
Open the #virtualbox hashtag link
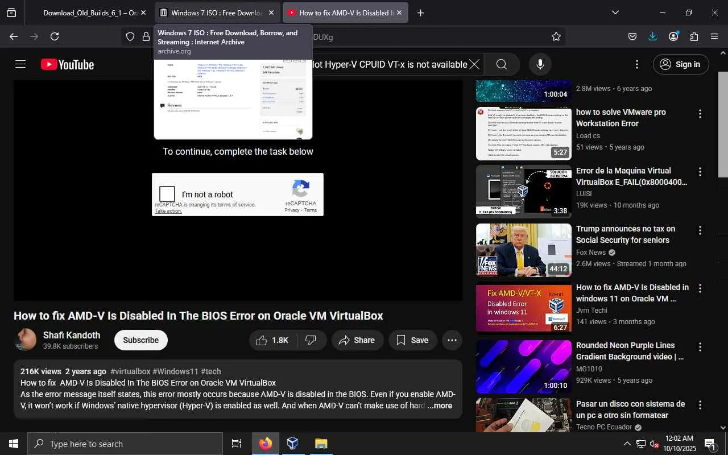tap(130, 371)
